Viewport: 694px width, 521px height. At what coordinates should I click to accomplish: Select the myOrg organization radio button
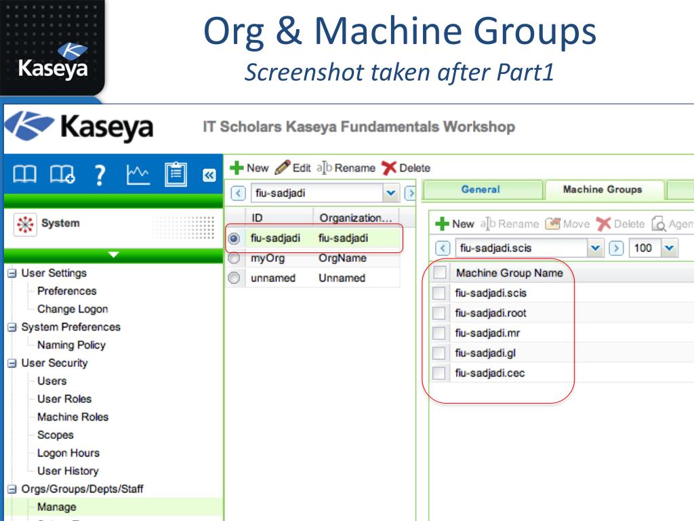(234, 258)
